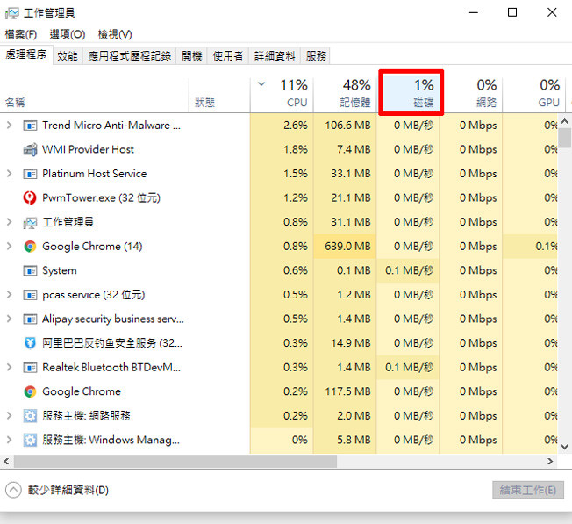Image resolution: width=572 pixels, height=524 pixels.
Task: Click the horizontal scrollbar left arrow
Action: pos(6,462)
